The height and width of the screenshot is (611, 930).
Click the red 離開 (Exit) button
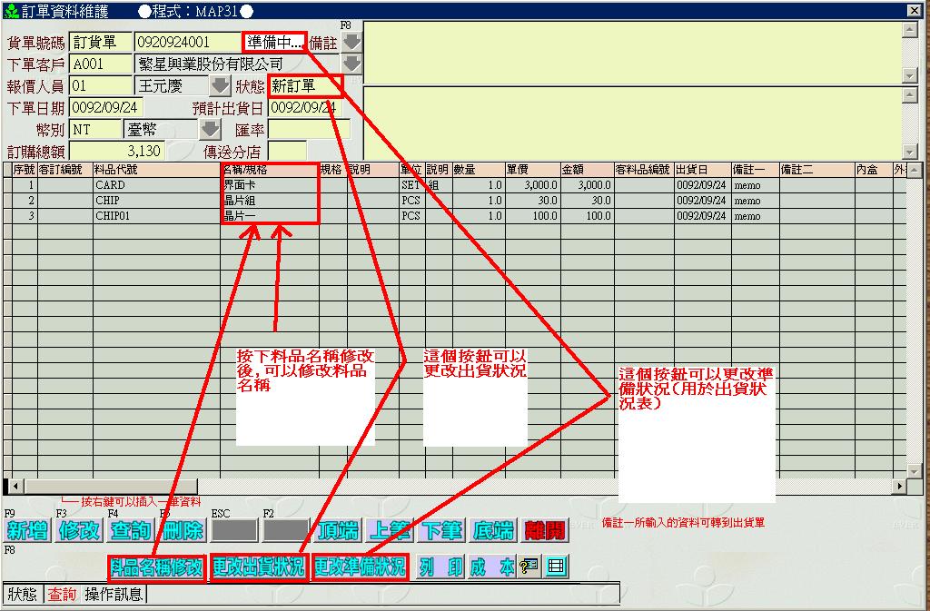pos(546,531)
